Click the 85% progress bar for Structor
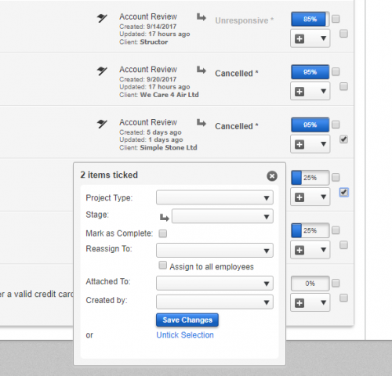 pyautogui.click(x=310, y=19)
